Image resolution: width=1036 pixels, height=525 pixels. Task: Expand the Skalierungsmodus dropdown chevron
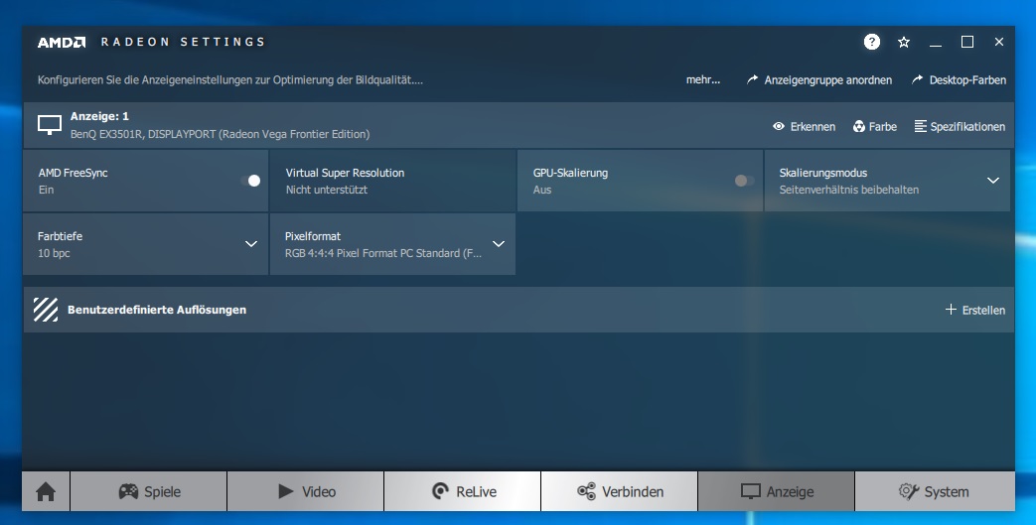pos(993,181)
